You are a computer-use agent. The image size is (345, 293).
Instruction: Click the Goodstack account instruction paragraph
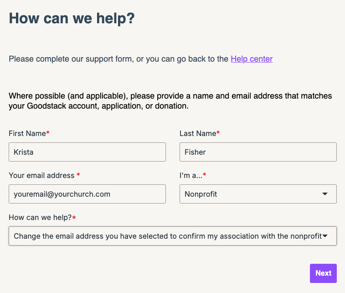point(170,101)
